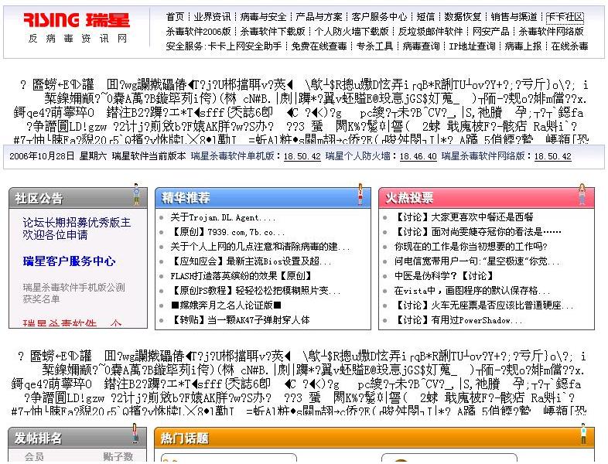Open the 首页 navigation item
608x464 pixels.
click(x=175, y=17)
